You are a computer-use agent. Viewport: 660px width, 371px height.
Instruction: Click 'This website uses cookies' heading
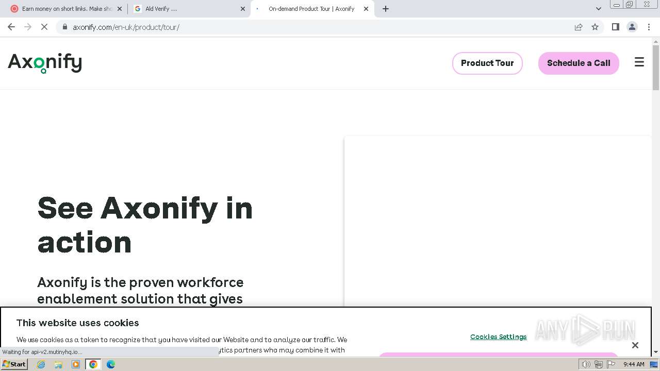[78, 323]
